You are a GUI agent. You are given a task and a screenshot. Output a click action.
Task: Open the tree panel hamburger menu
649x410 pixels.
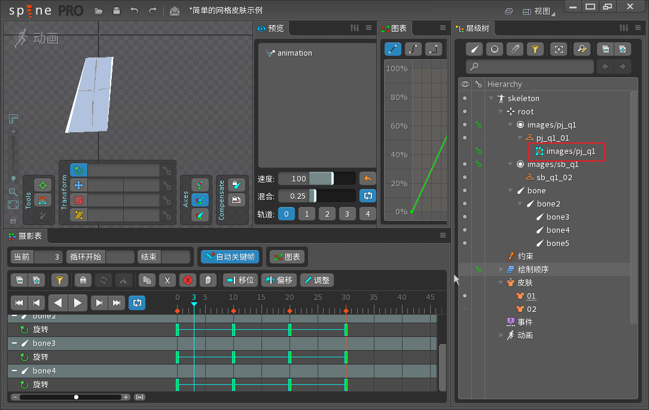click(x=638, y=28)
